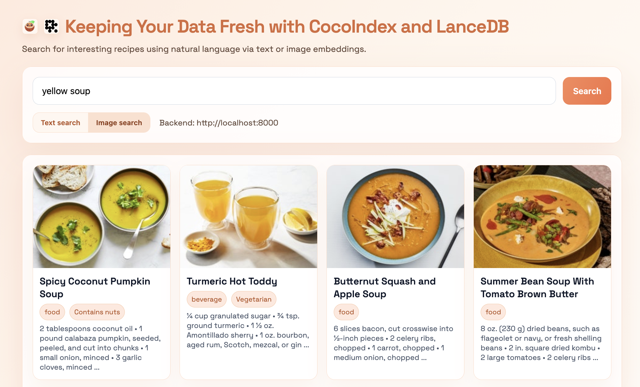Image resolution: width=640 pixels, height=387 pixels.
Task: Click the Vegetarian tag
Action: tap(254, 299)
